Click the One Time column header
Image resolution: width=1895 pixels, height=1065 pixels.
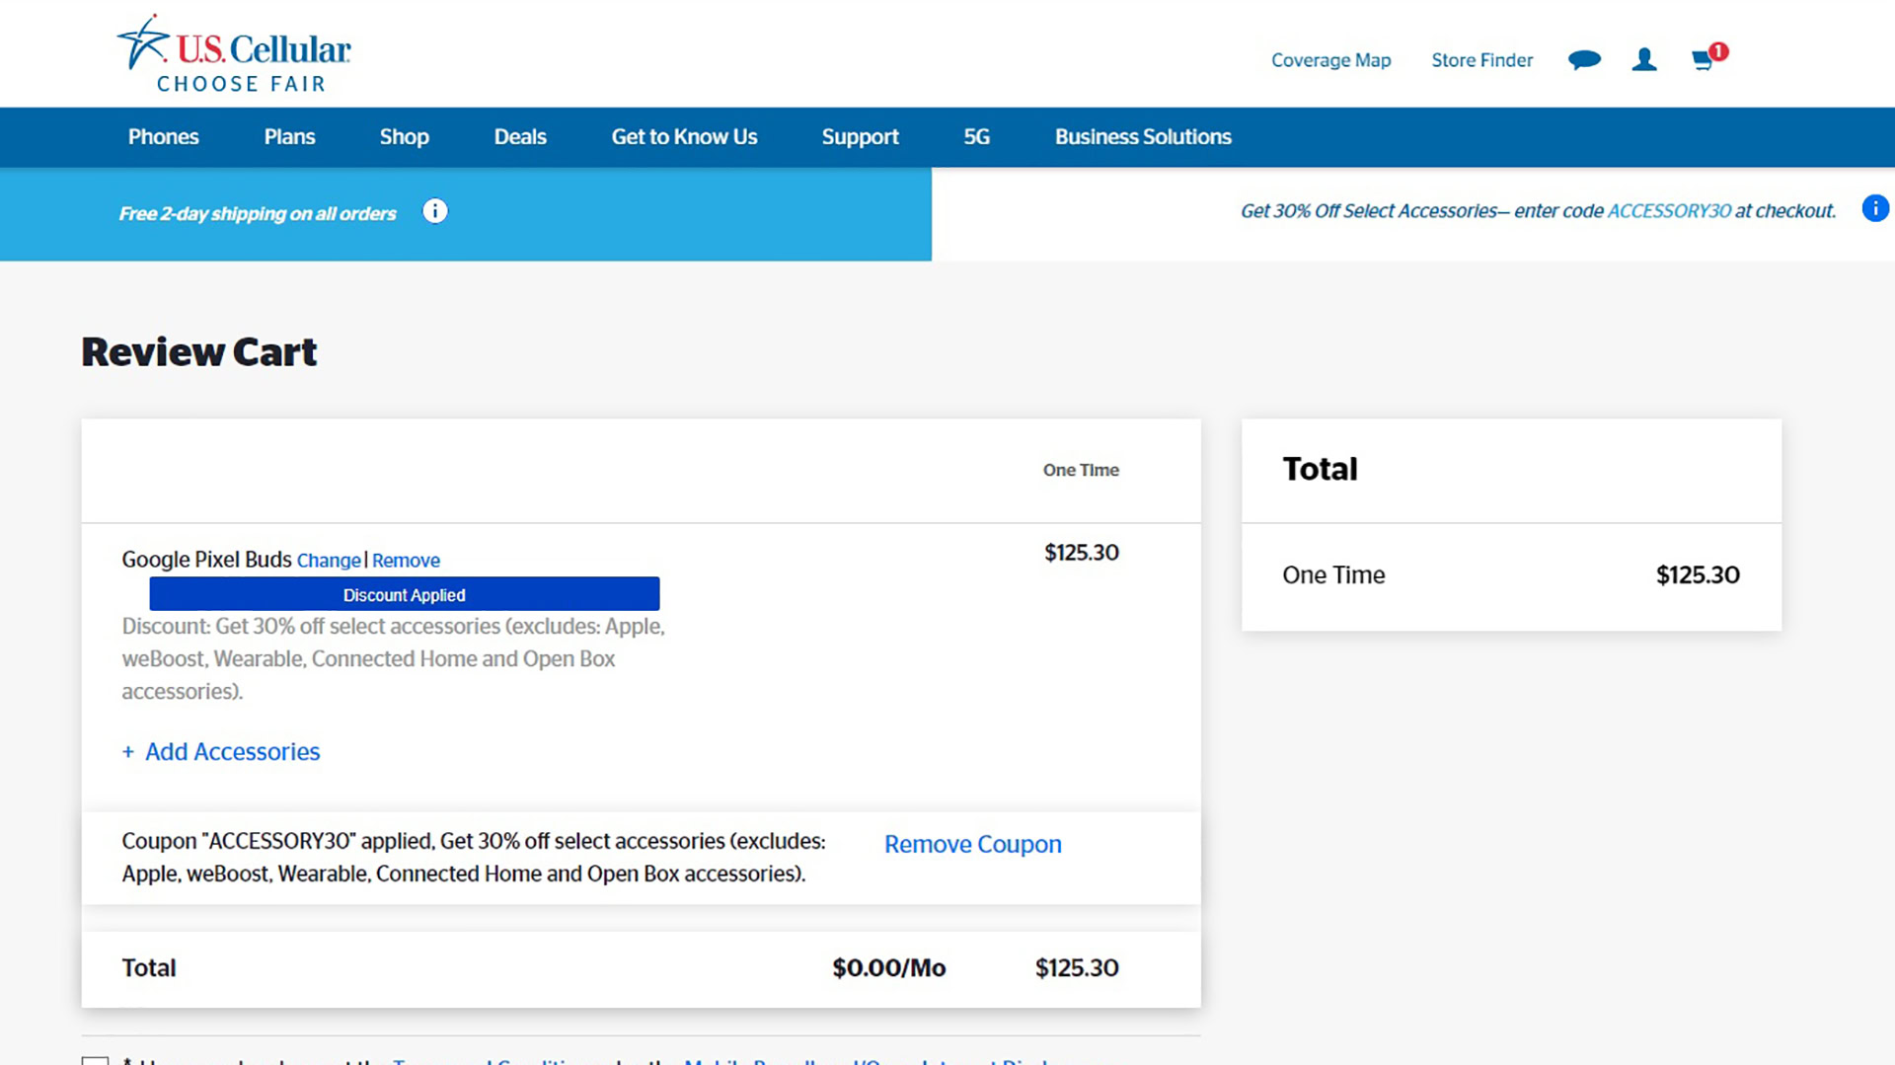1081,471
